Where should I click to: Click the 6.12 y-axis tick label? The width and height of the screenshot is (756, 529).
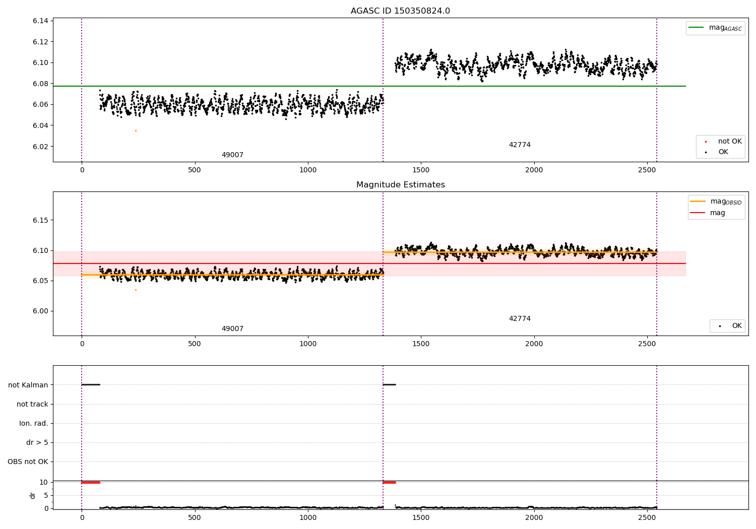(x=40, y=42)
